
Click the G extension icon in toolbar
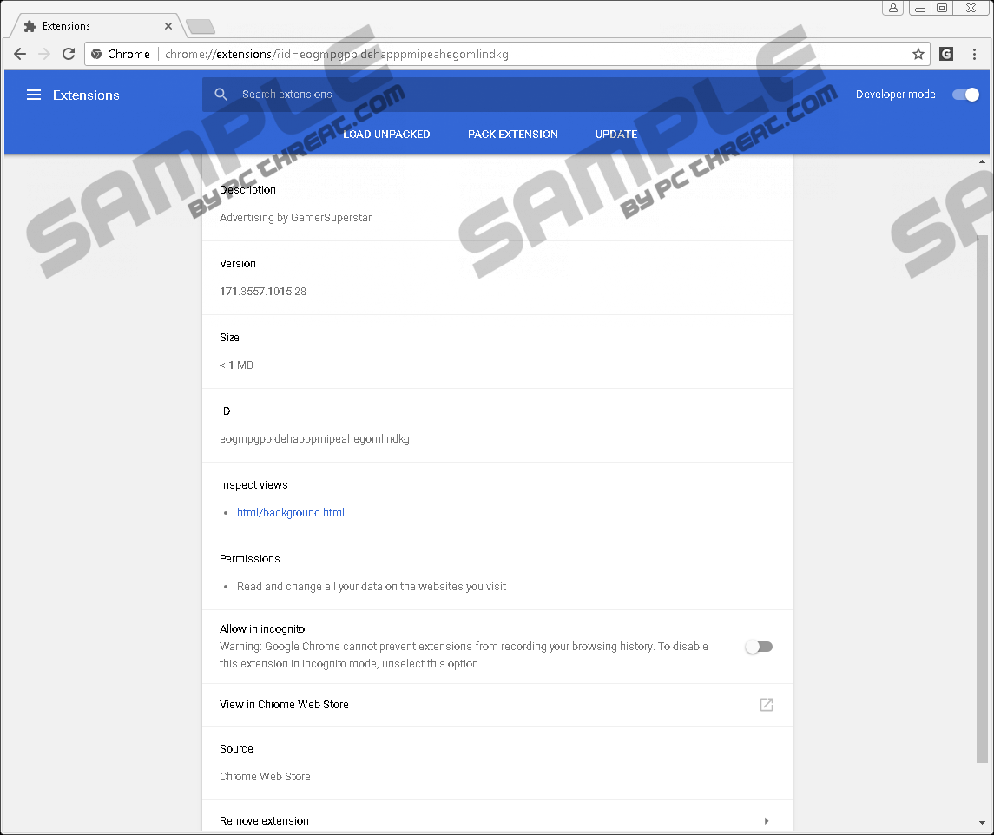pyautogui.click(x=946, y=54)
